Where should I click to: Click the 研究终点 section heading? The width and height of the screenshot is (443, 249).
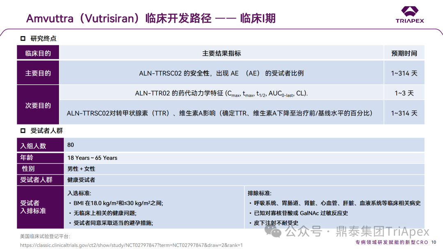tap(43, 38)
